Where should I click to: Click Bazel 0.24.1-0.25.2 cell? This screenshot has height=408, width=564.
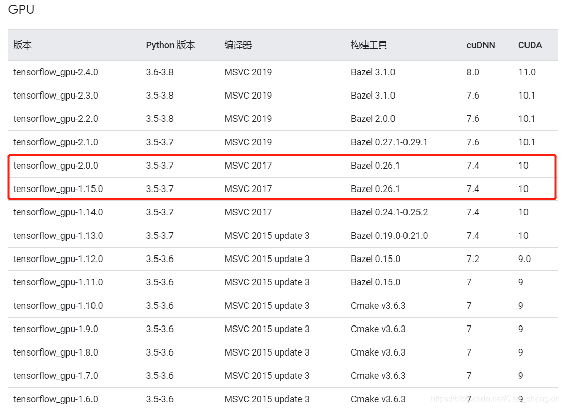point(389,212)
